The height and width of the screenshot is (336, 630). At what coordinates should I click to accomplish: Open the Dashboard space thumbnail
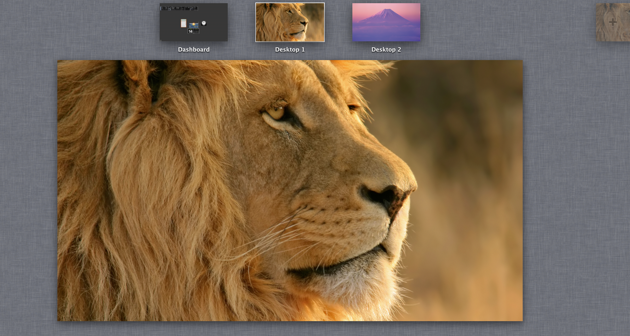194,22
